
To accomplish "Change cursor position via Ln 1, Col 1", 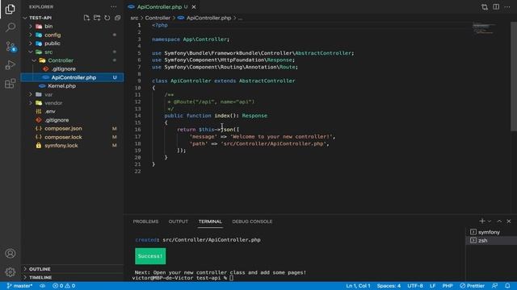I will [358, 286].
